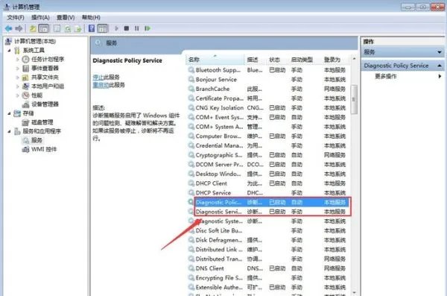Image resolution: width=447 pixels, height=296 pixels.
Task: Expand the 任务计划程序 tree node
Action: click(x=18, y=60)
